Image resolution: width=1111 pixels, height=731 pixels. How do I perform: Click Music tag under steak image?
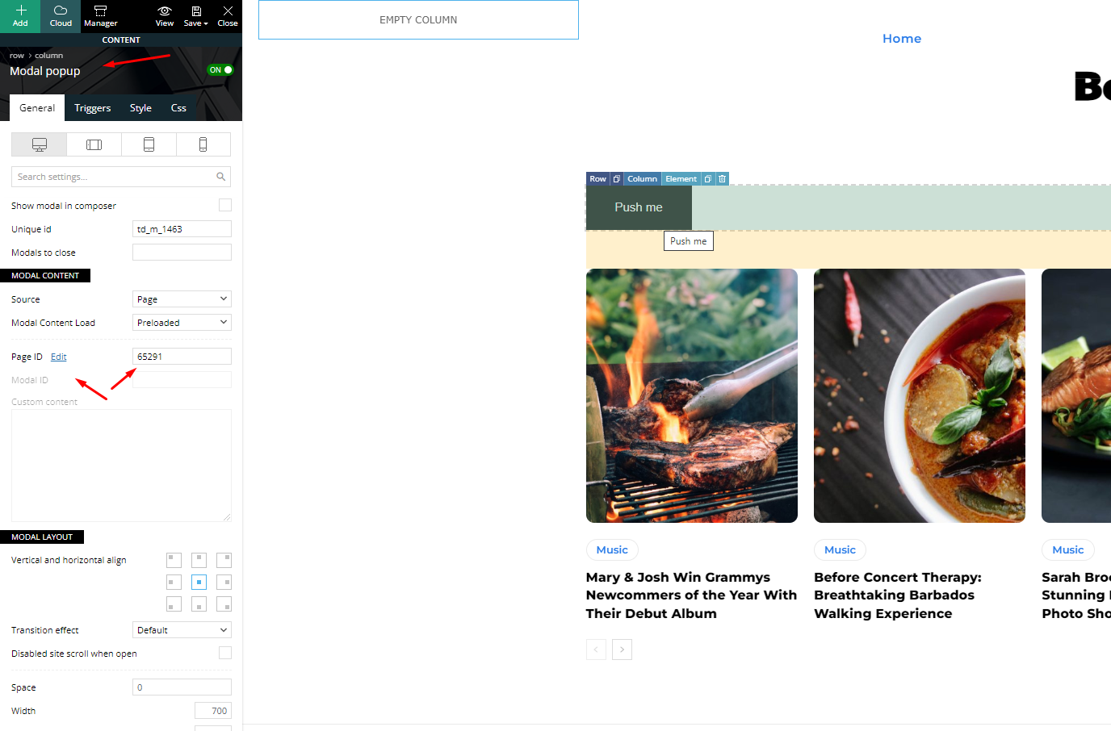(x=612, y=550)
